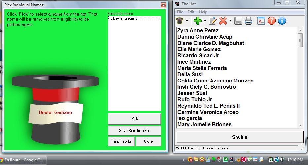The width and height of the screenshot is (308, 165).
Task: Open the Edit menu in The Hat
Action: pos(191,12)
